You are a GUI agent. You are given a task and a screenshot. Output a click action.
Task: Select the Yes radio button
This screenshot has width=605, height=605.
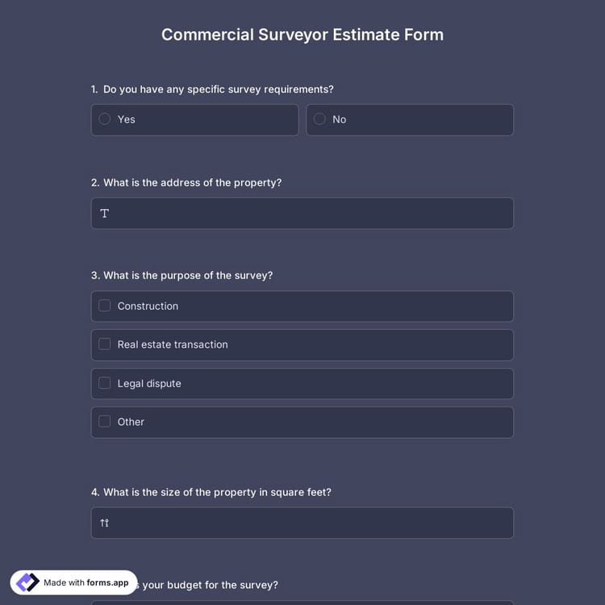click(x=105, y=119)
